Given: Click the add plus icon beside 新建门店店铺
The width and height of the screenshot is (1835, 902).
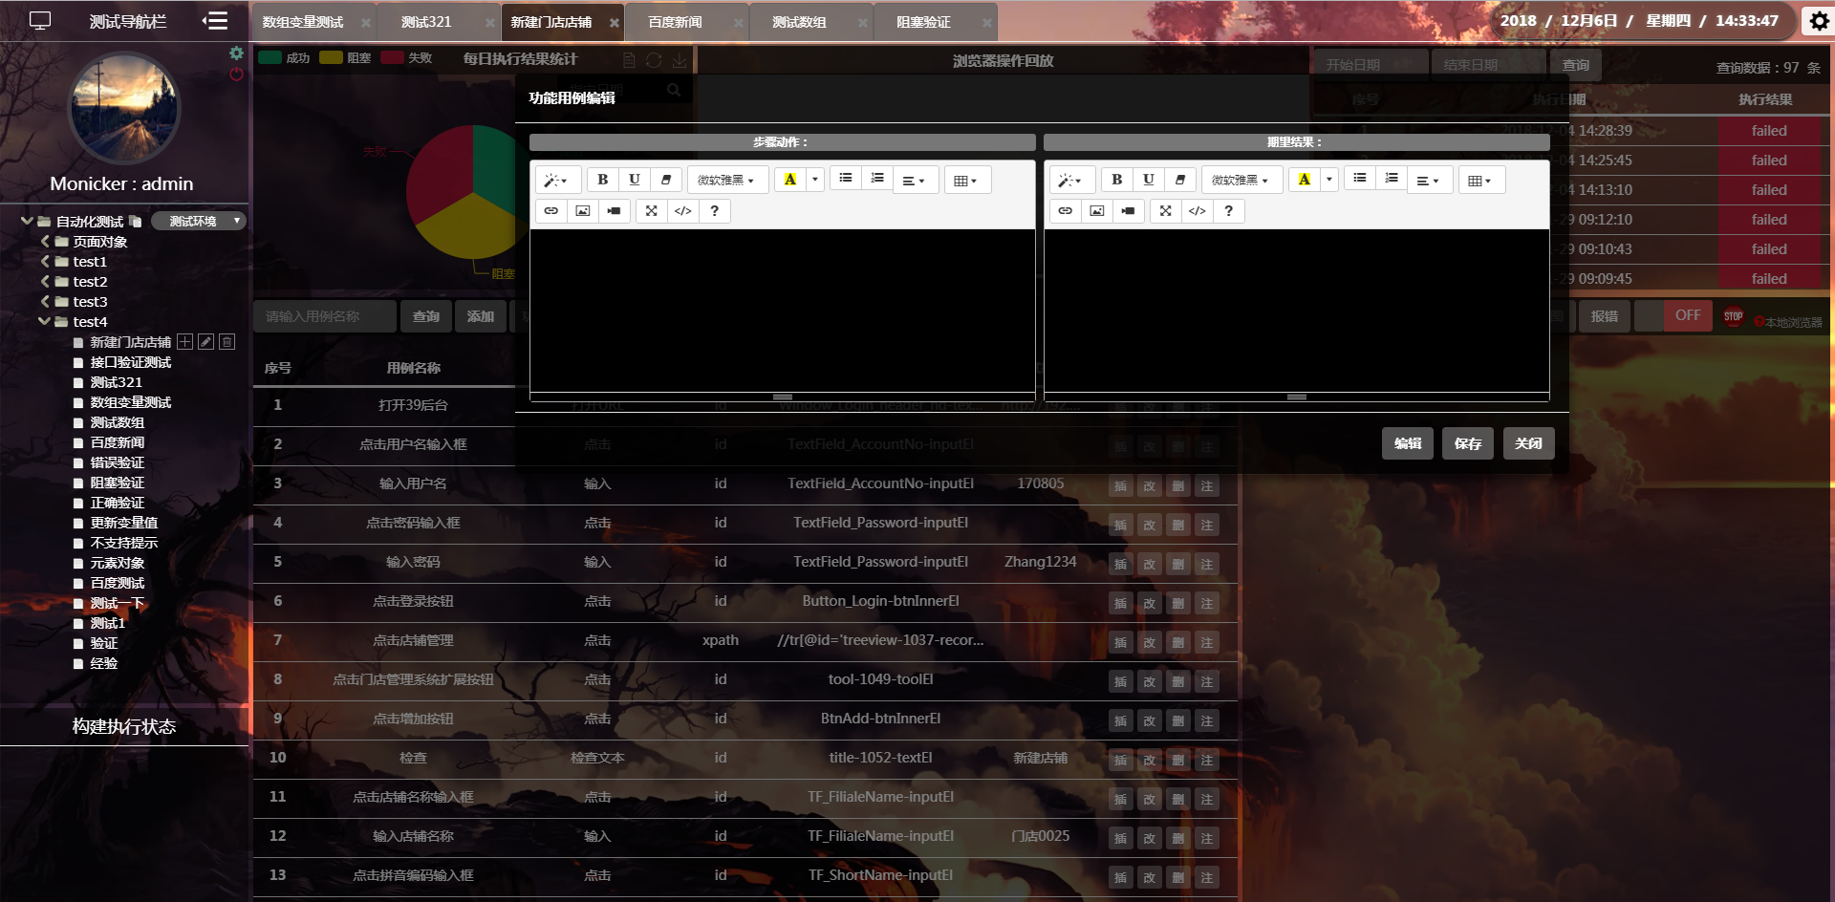Looking at the screenshot, I should click(184, 342).
